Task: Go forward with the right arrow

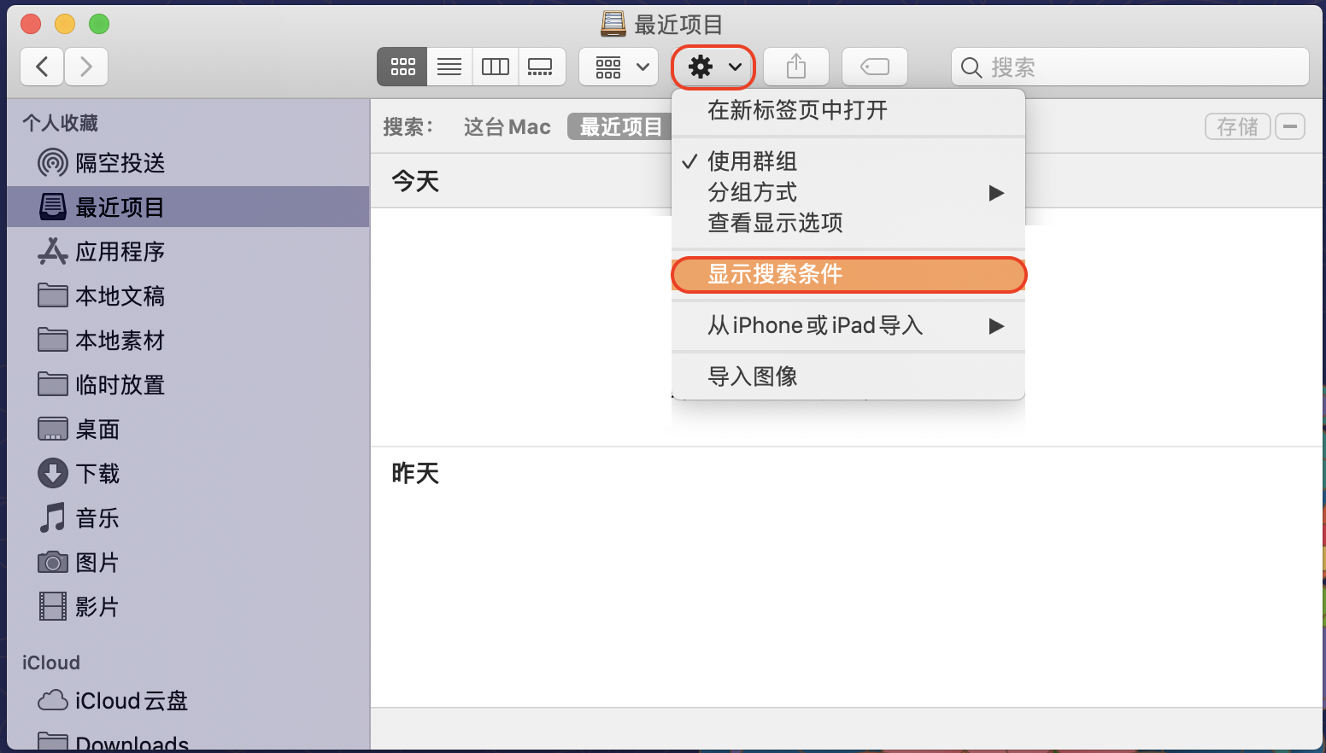Action: click(x=85, y=67)
